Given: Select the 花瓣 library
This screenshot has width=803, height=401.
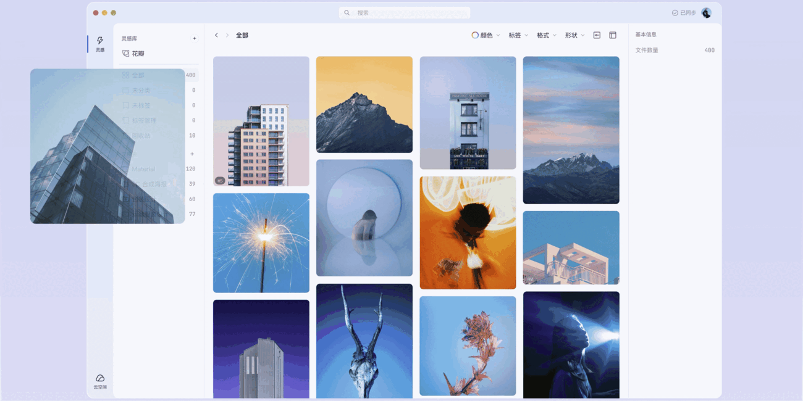Looking at the screenshot, I should (x=133, y=54).
